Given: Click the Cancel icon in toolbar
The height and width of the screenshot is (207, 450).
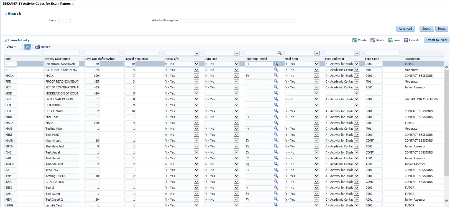Looking at the screenshot, I should [406, 40].
